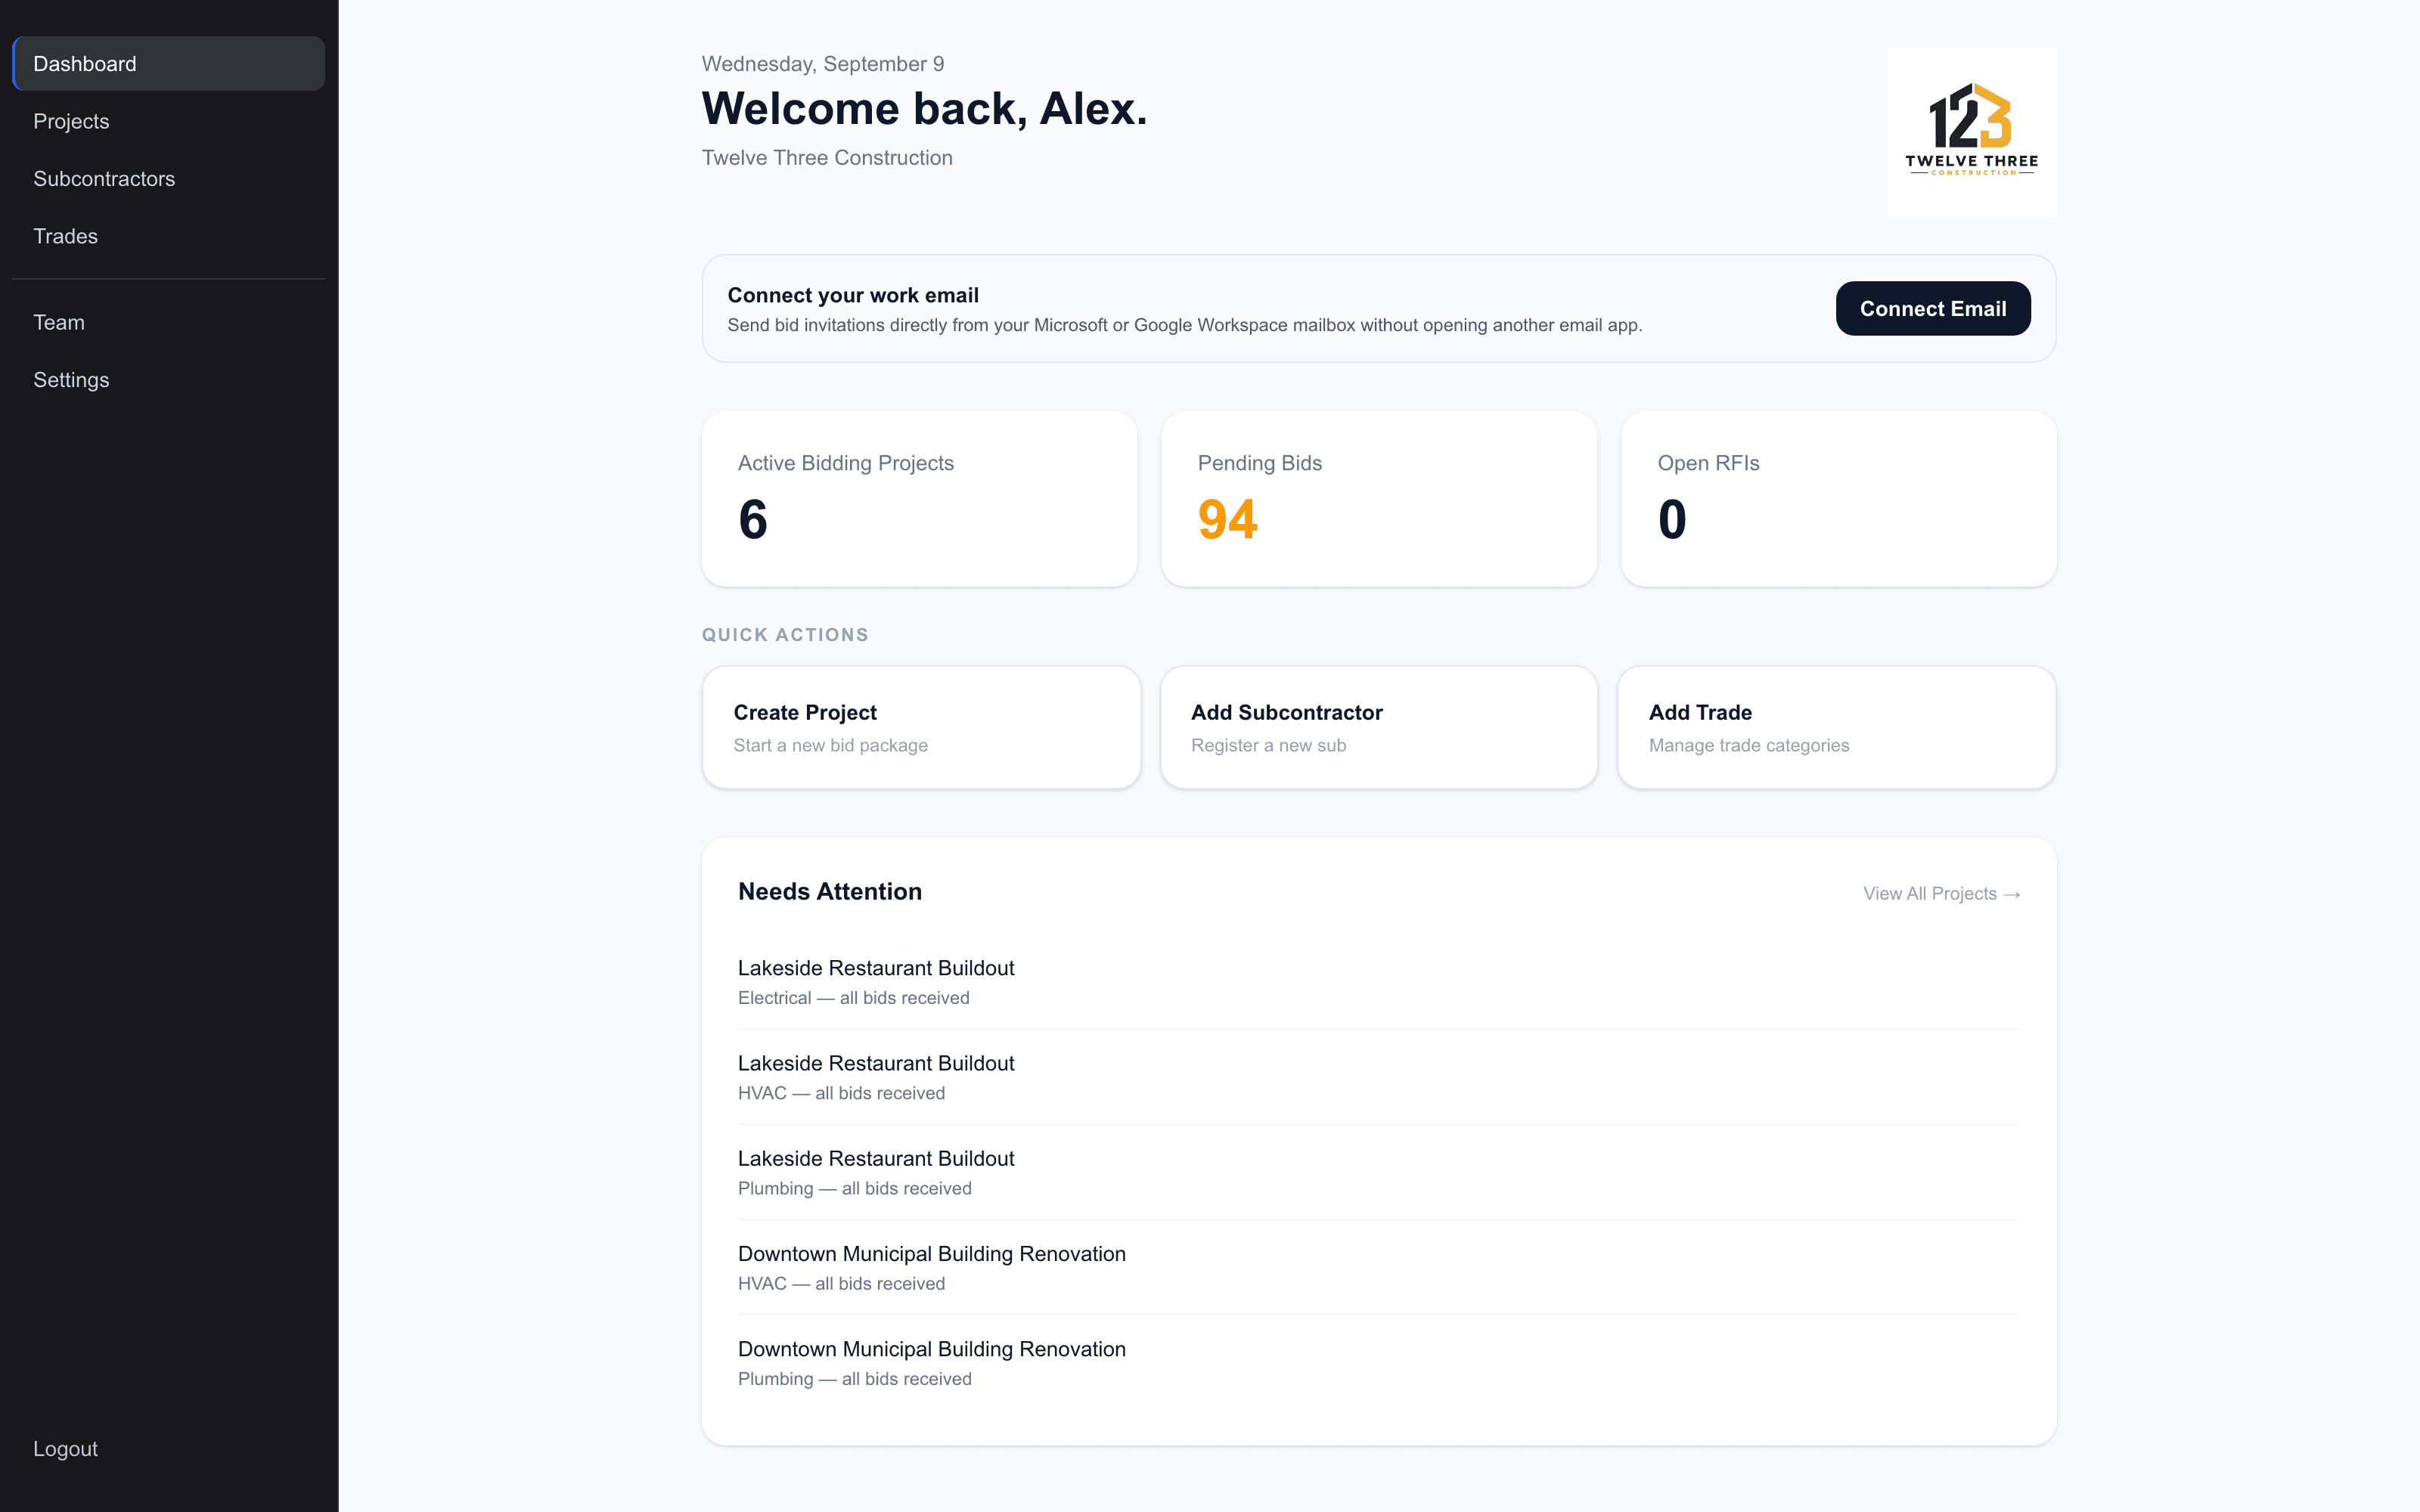Open the Team page
Screen dimensions: 2420x1512
click(168, 322)
